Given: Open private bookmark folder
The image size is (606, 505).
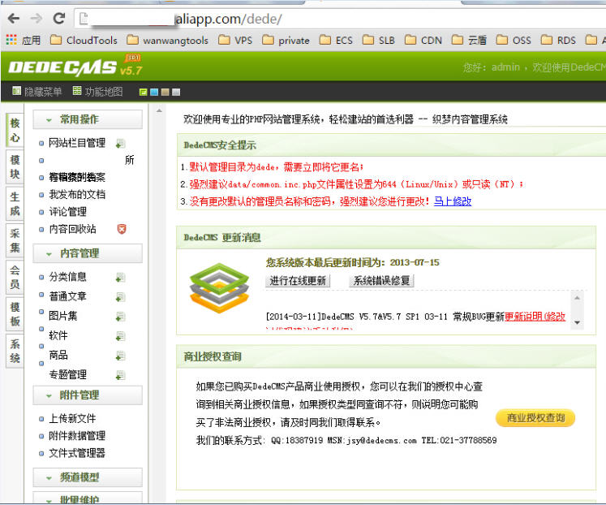Looking at the screenshot, I should 286,41.
